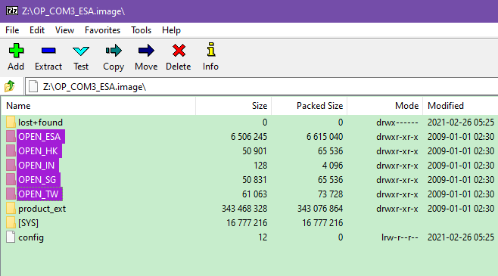The image size is (498, 276).
Task: Click packed size 4 096 of OPEN_IN
Action: coord(332,166)
